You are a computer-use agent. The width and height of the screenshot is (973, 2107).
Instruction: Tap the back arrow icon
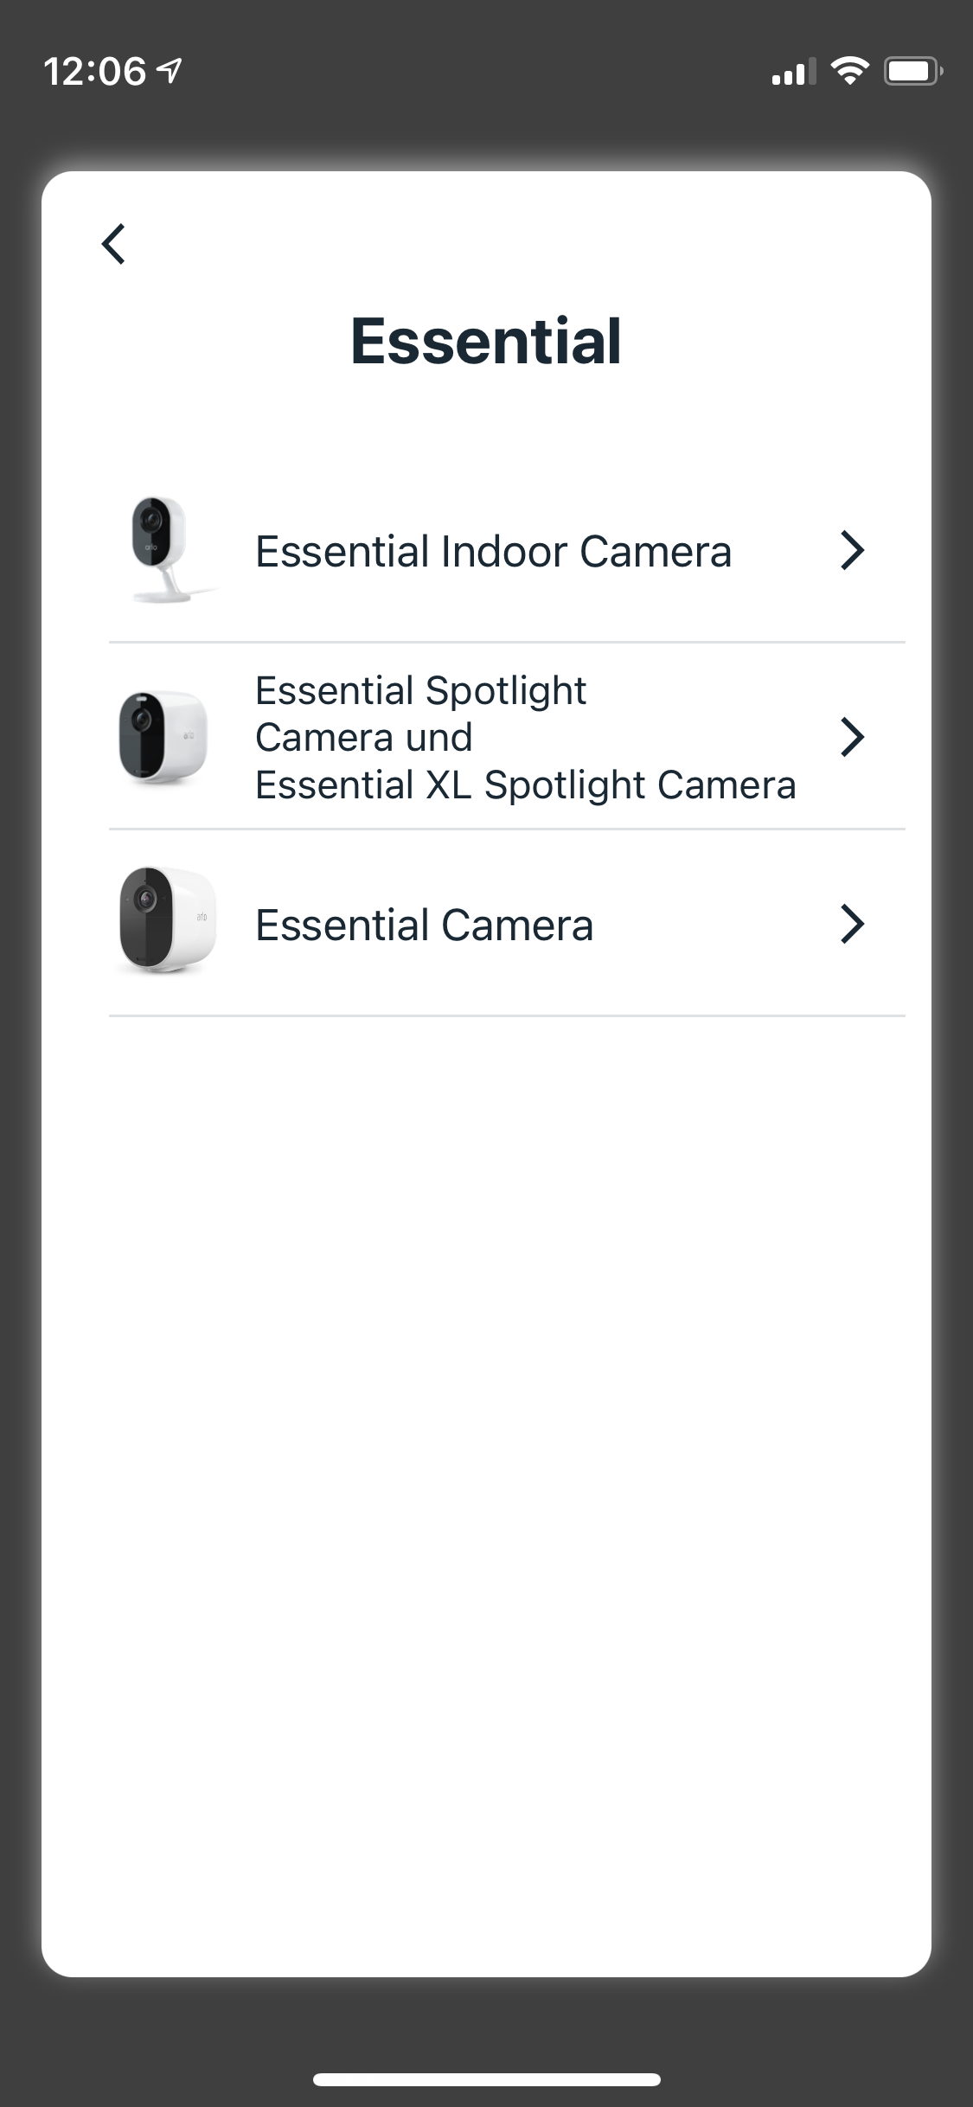click(x=114, y=244)
